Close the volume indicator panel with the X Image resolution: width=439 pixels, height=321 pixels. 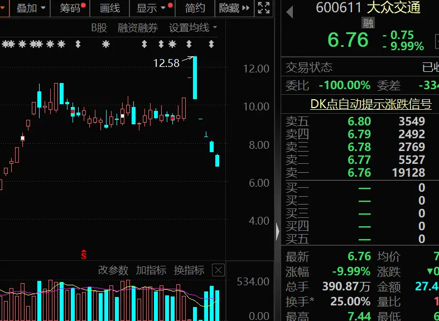[x=218, y=270]
